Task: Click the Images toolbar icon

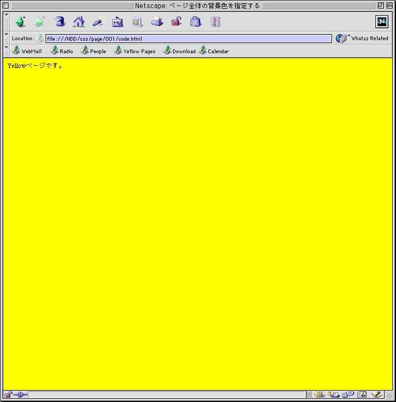Action: (137, 22)
